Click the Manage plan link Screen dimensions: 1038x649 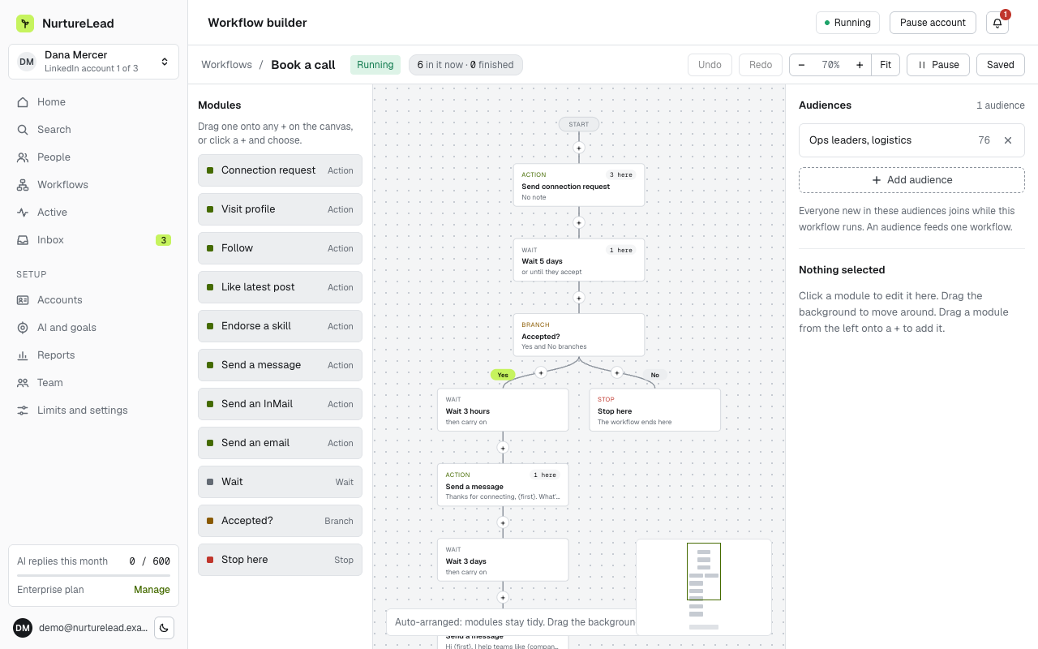152,590
